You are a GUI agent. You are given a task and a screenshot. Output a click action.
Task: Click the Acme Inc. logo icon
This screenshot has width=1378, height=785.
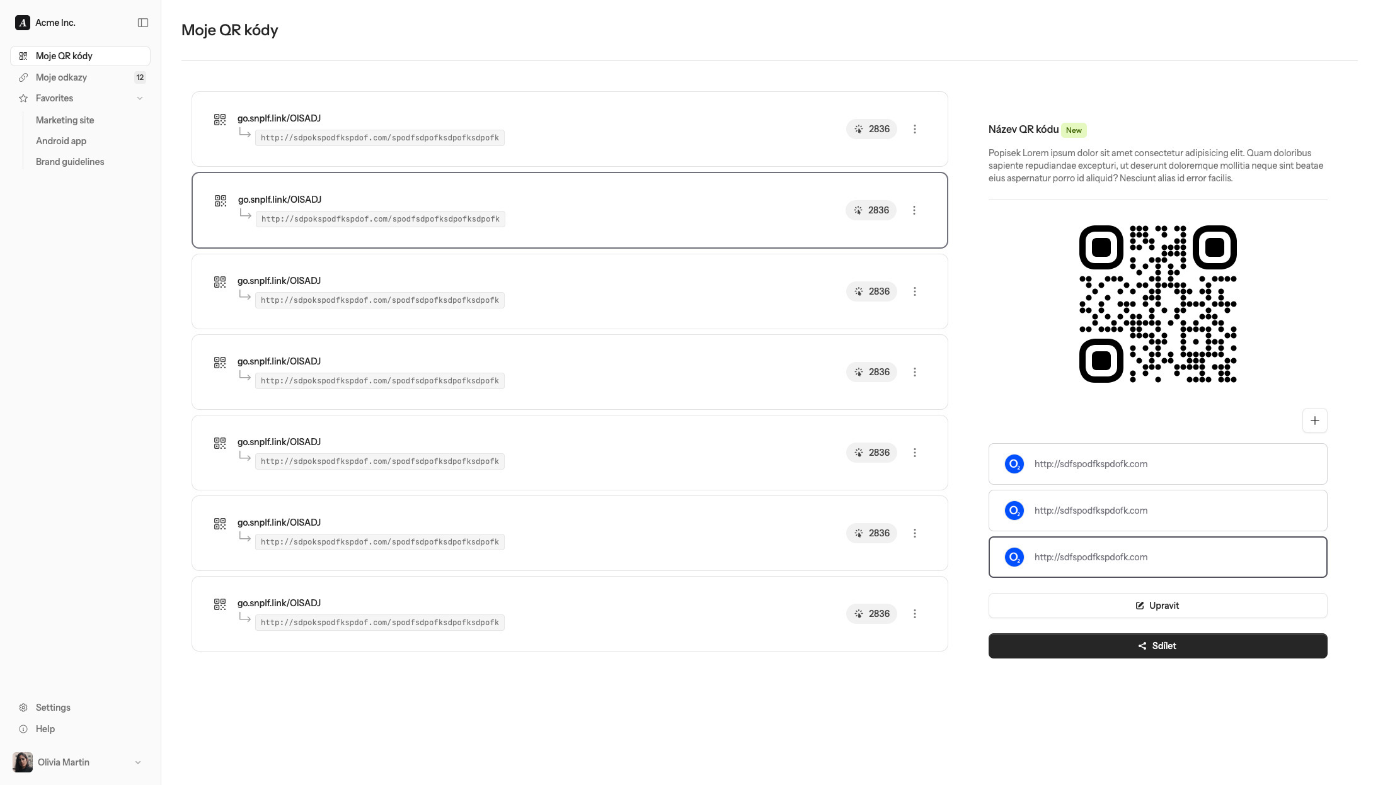[x=23, y=23]
